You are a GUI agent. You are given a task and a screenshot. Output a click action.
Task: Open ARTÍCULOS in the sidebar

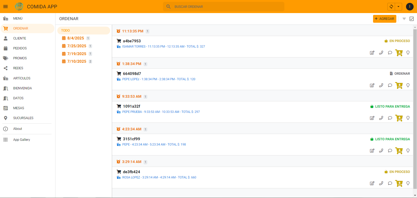(27, 78)
